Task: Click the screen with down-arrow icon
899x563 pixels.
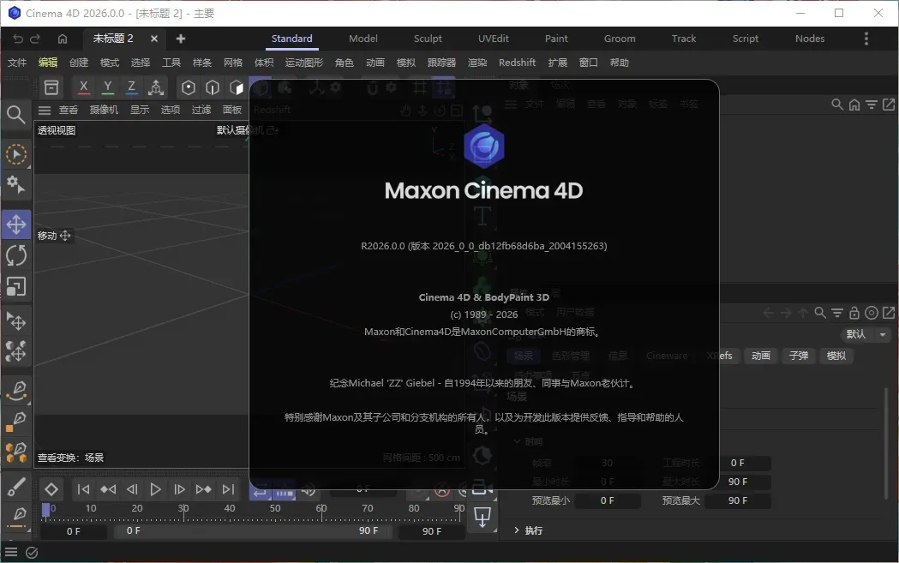Action: (482, 517)
